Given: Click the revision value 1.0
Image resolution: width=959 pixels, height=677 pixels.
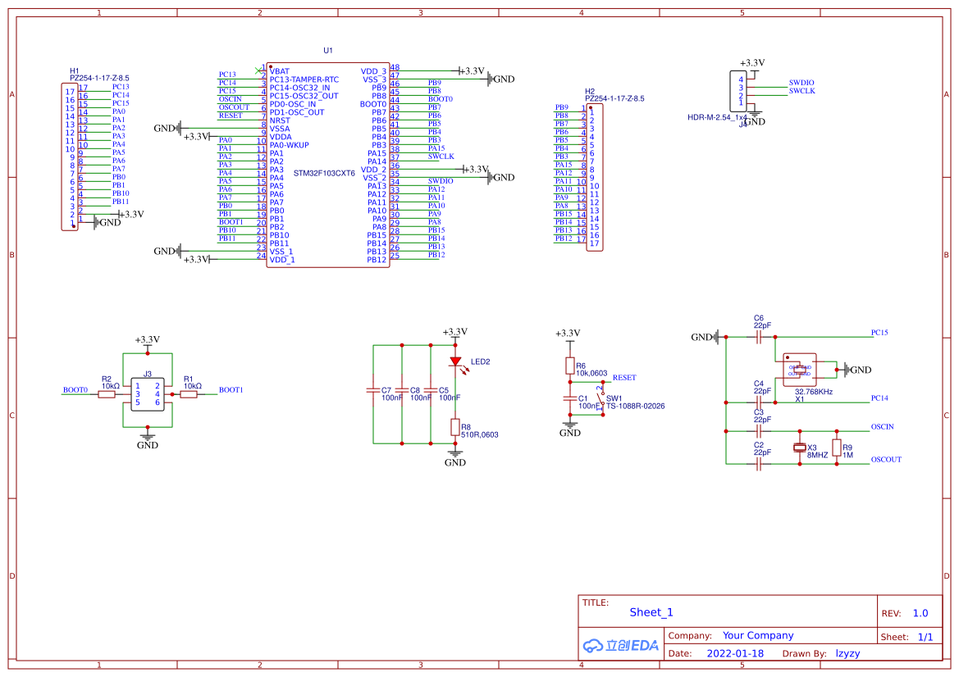Looking at the screenshot, I should (920, 613).
